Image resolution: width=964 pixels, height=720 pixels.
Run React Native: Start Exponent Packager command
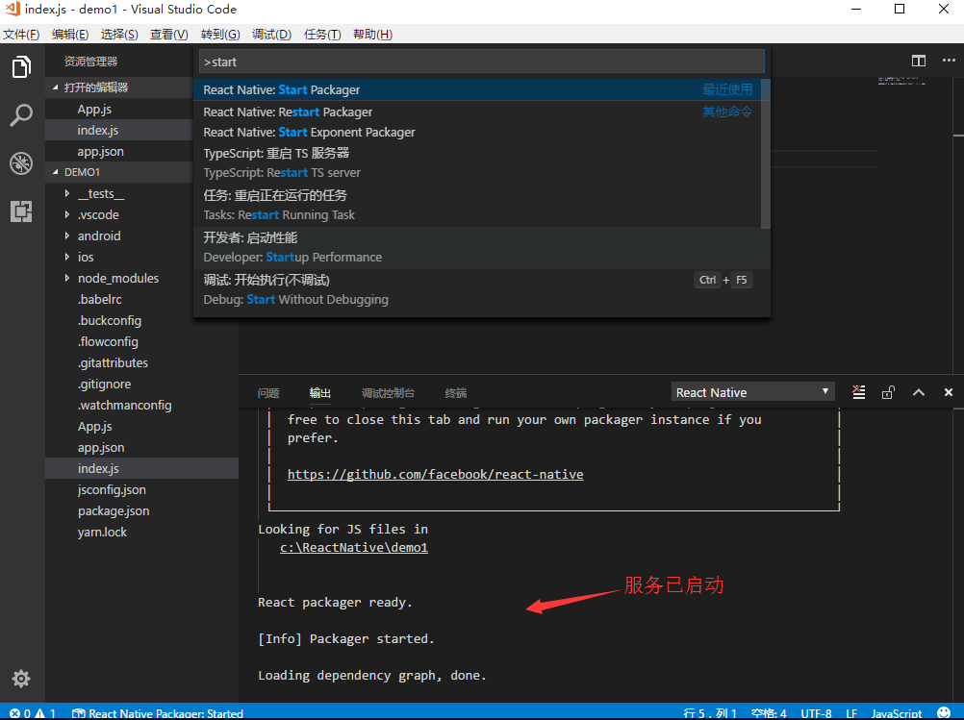[477, 132]
